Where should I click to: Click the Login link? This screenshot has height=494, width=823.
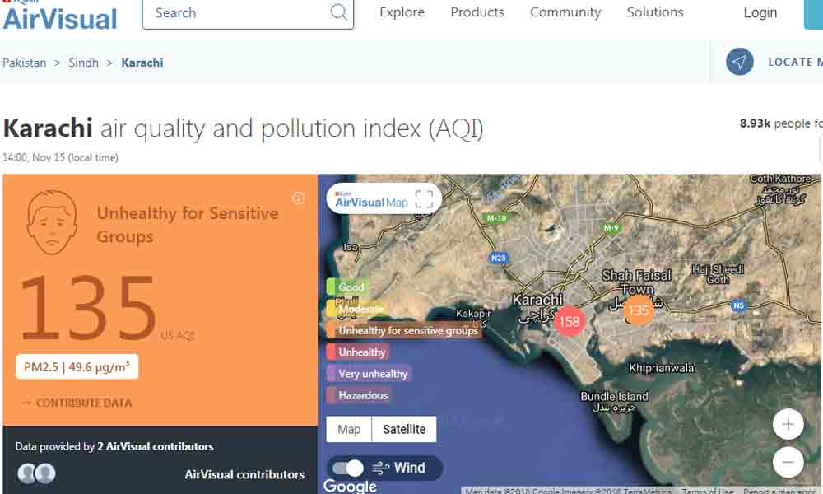(760, 12)
